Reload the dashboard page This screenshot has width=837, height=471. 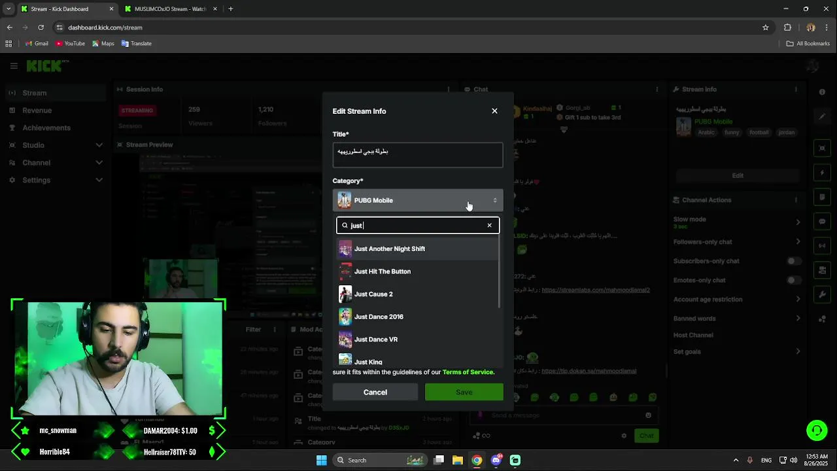coord(41,27)
